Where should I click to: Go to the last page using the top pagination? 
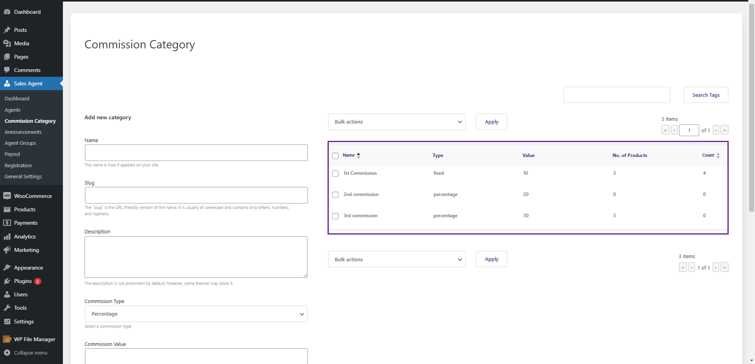(x=724, y=130)
